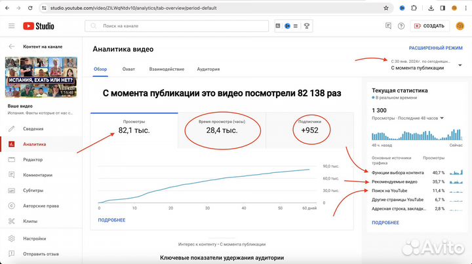This screenshot has width=472, height=264.
Task: Click the blue round extension icon by search
Action: click(x=287, y=26)
